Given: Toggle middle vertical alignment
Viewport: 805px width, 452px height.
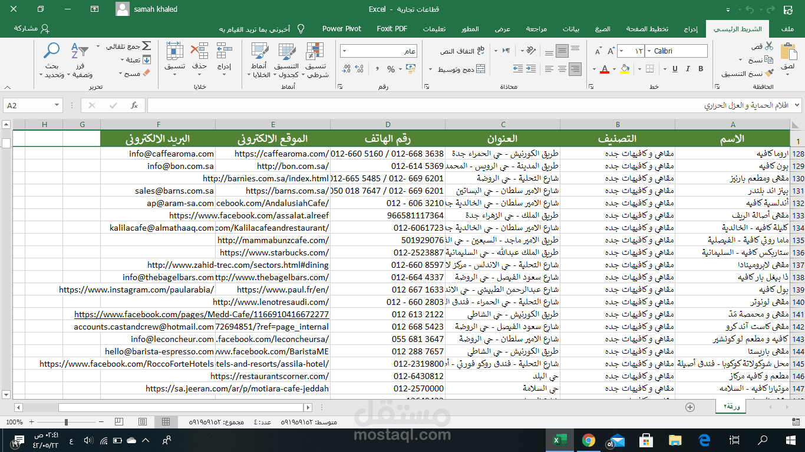Looking at the screenshot, I should click(x=562, y=51).
